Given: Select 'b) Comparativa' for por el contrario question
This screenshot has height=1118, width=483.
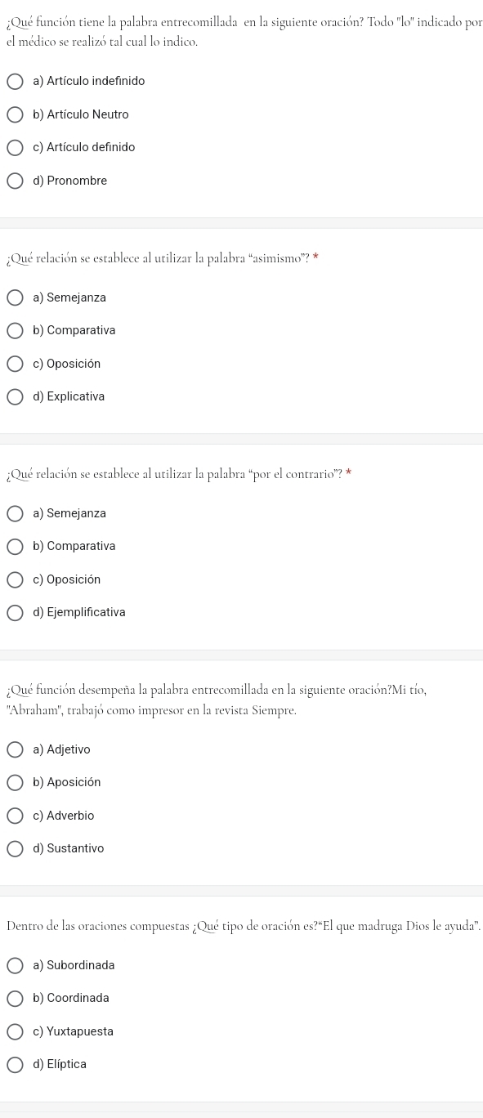Looking at the screenshot, I should point(16,547).
